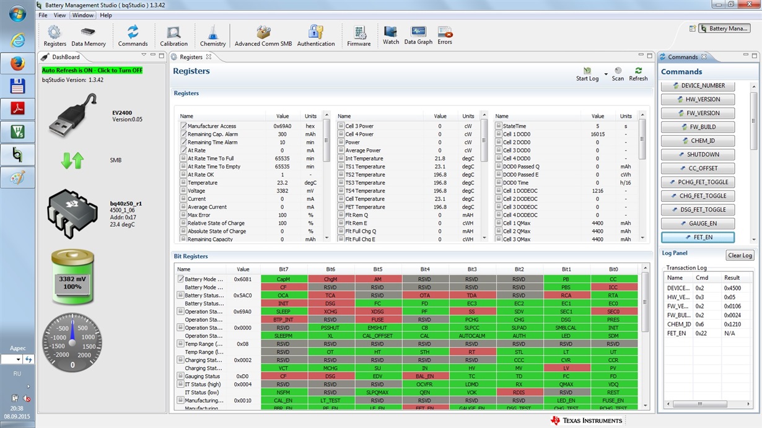Image resolution: width=762 pixels, height=428 pixels.
Task: Click the SLEEP bit cell
Action: coord(283,312)
